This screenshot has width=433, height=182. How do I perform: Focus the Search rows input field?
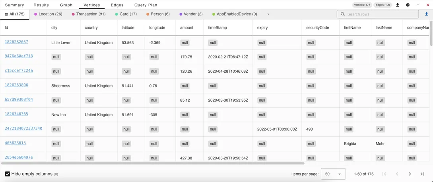click(377, 14)
